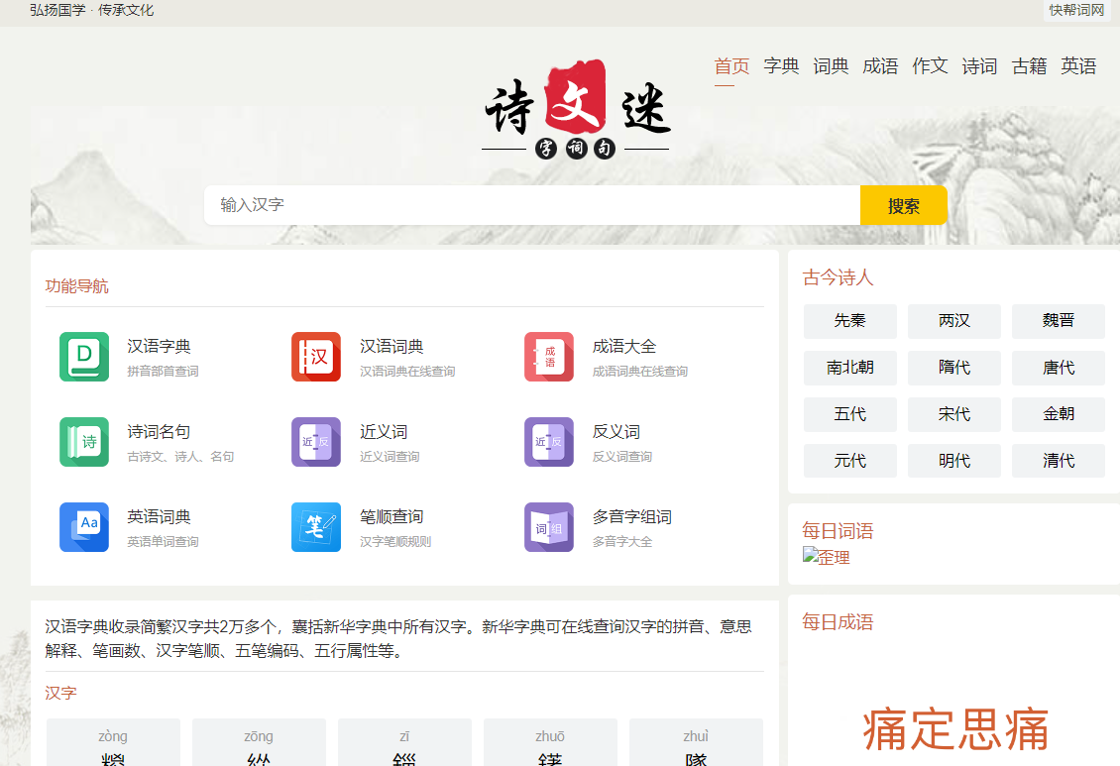
Task: Open 作文 in the top menu
Action: coord(930,66)
